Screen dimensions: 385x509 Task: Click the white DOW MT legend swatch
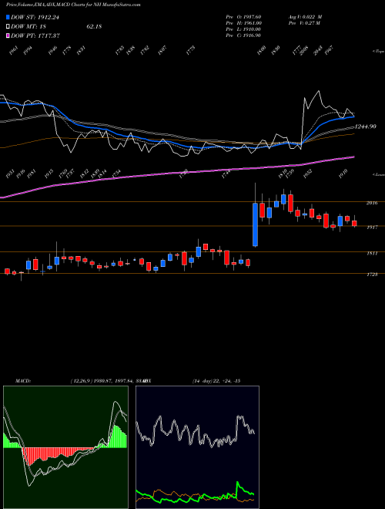8,26
